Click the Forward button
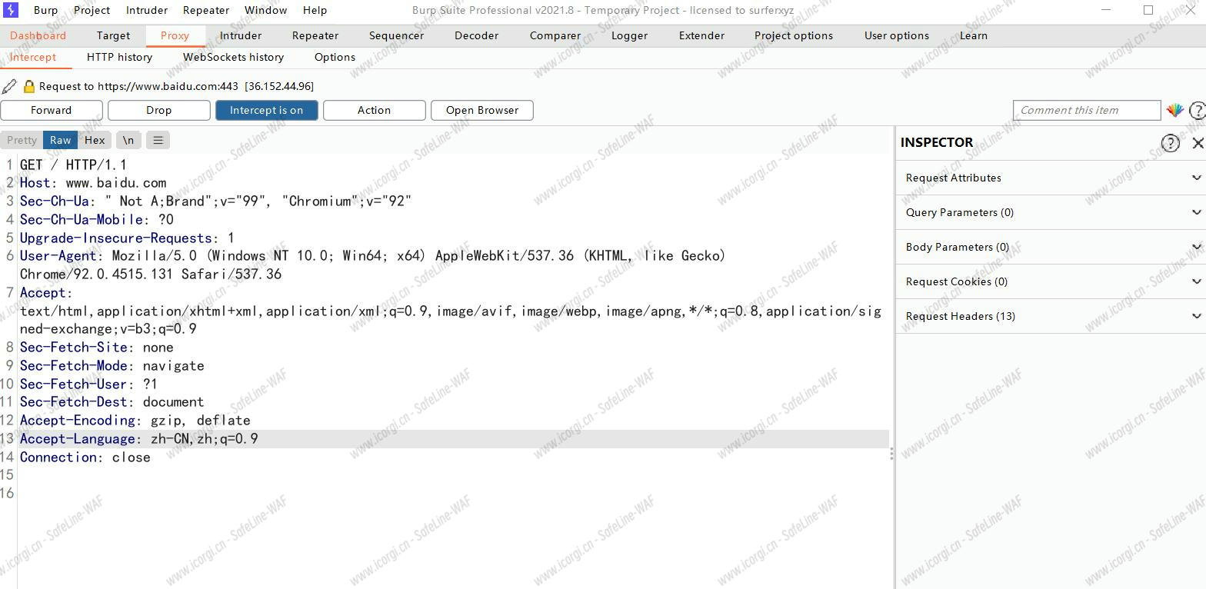This screenshot has width=1206, height=589. pos(52,110)
